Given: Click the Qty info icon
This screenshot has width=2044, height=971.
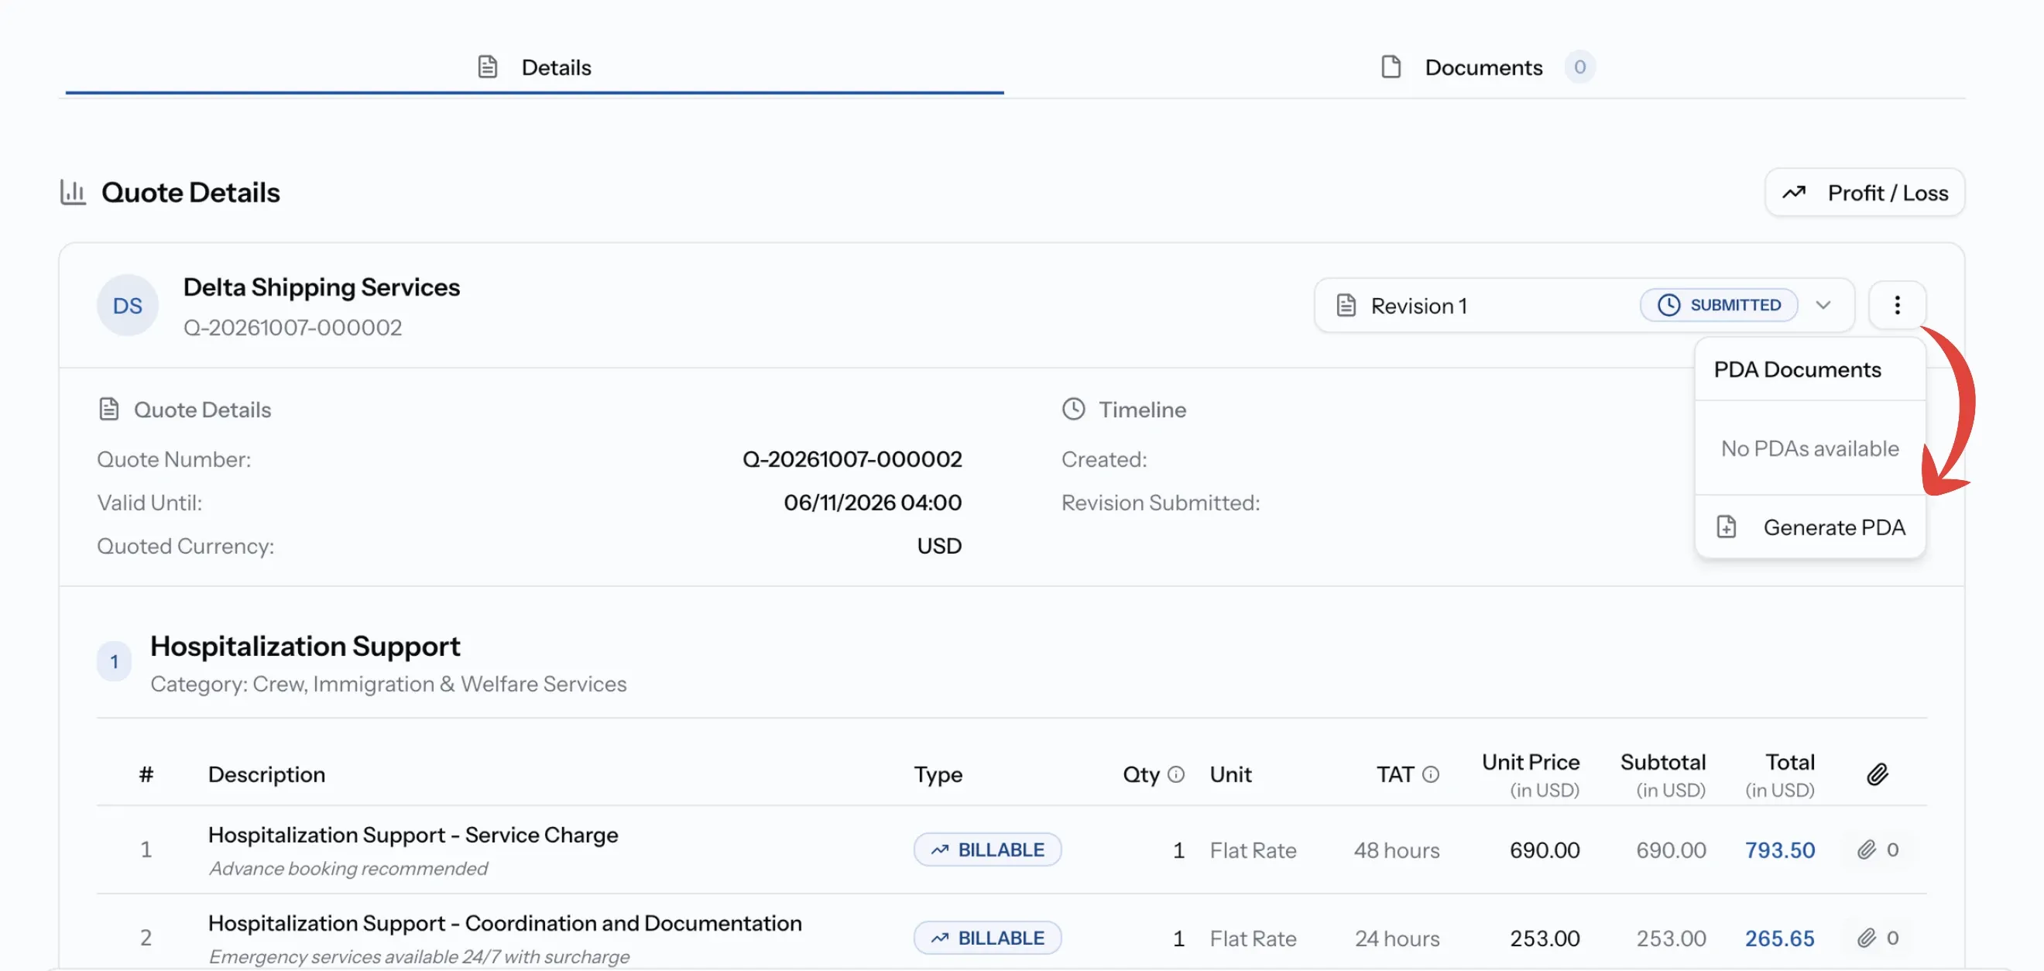Looking at the screenshot, I should 1176,774.
